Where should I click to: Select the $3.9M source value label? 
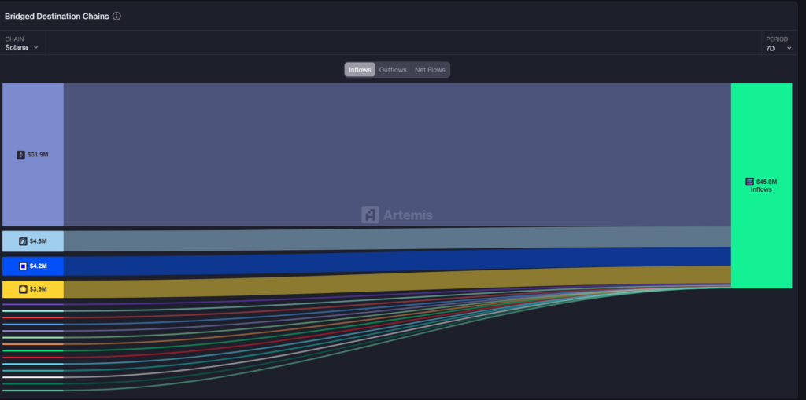(x=38, y=289)
